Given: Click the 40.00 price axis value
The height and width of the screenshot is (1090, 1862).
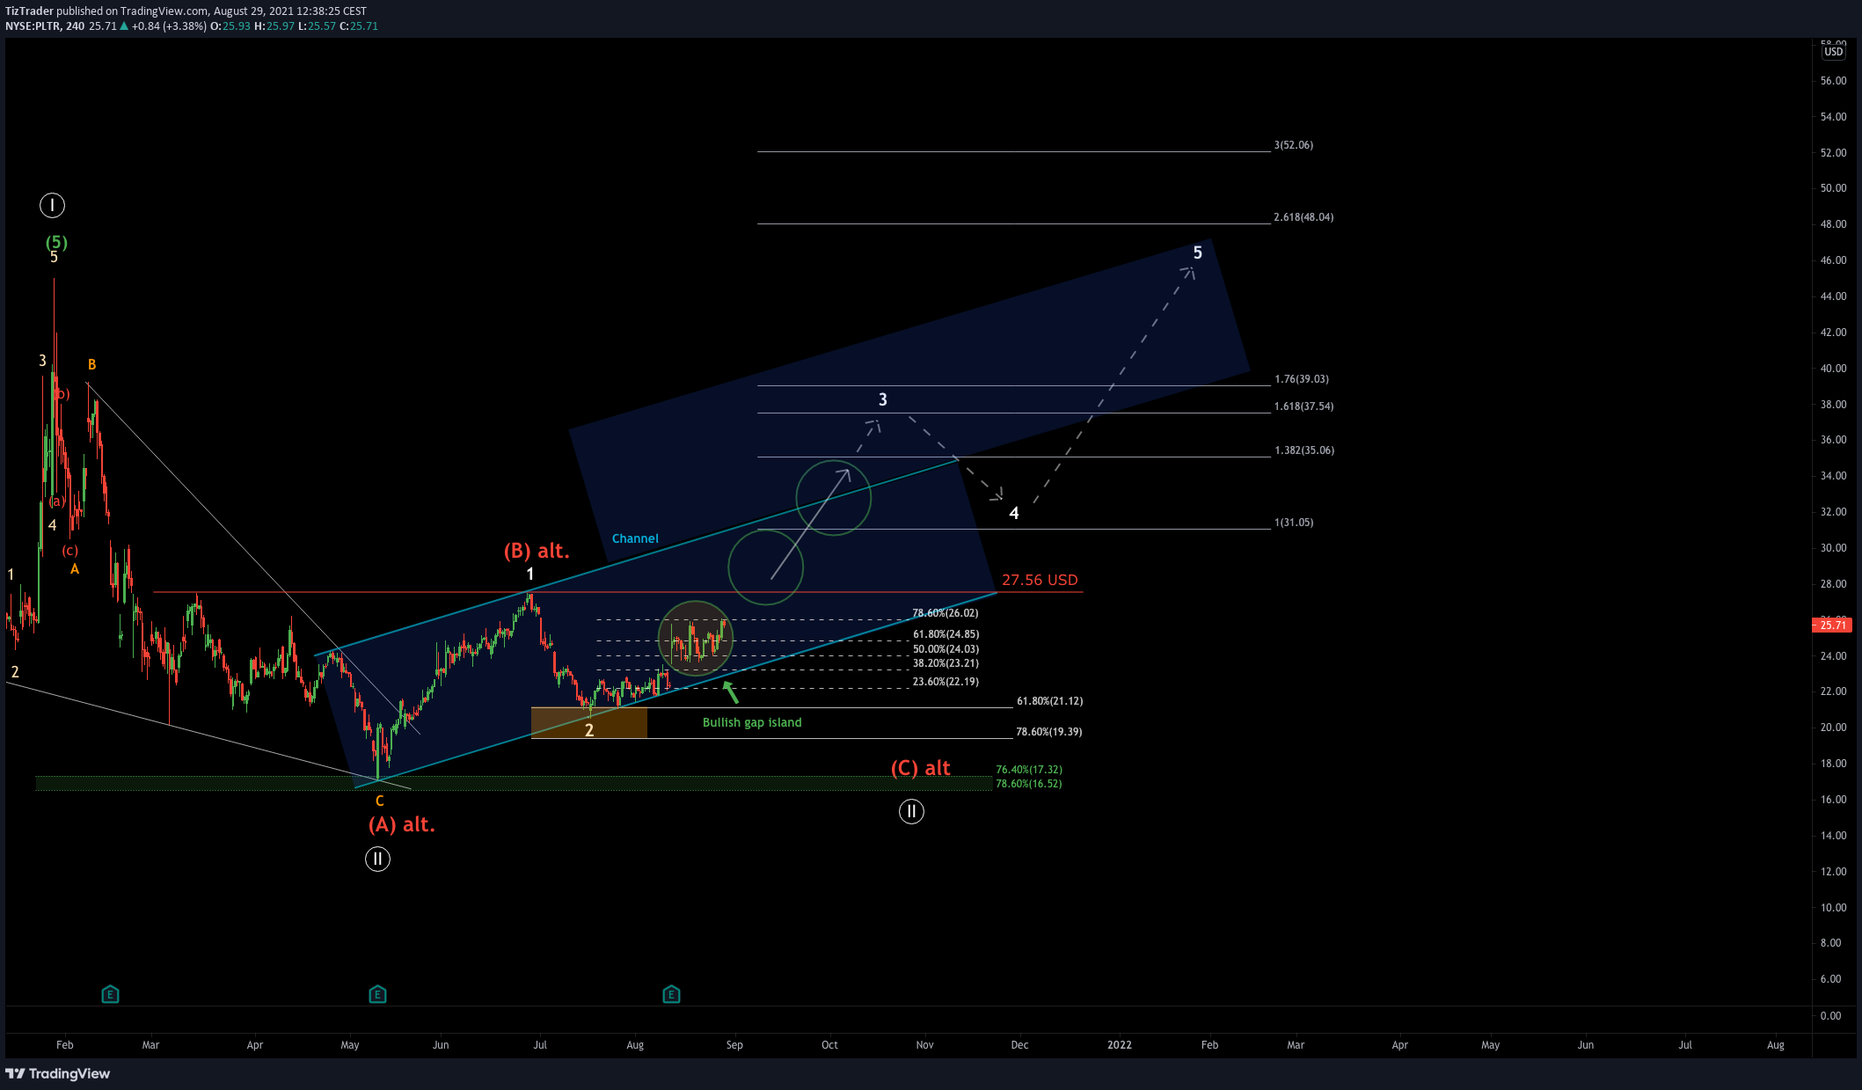Looking at the screenshot, I should pyautogui.click(x=1833, y=369).
